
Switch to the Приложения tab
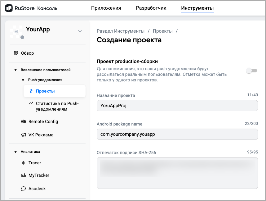click(106, 8)
